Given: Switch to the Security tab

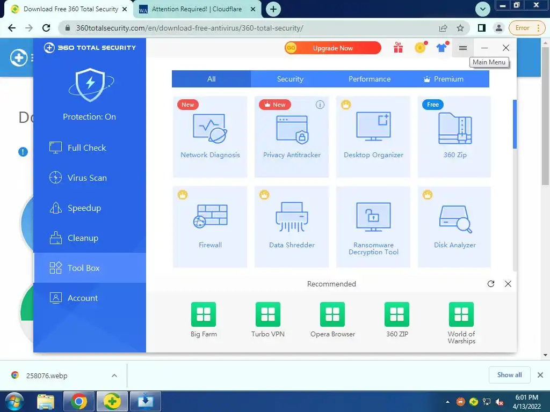Looking at the screenshot, I should (290, 79).
